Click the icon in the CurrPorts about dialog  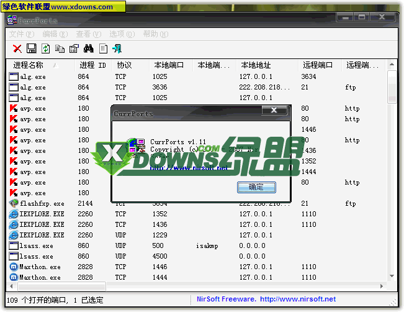[x=136, y=147]
